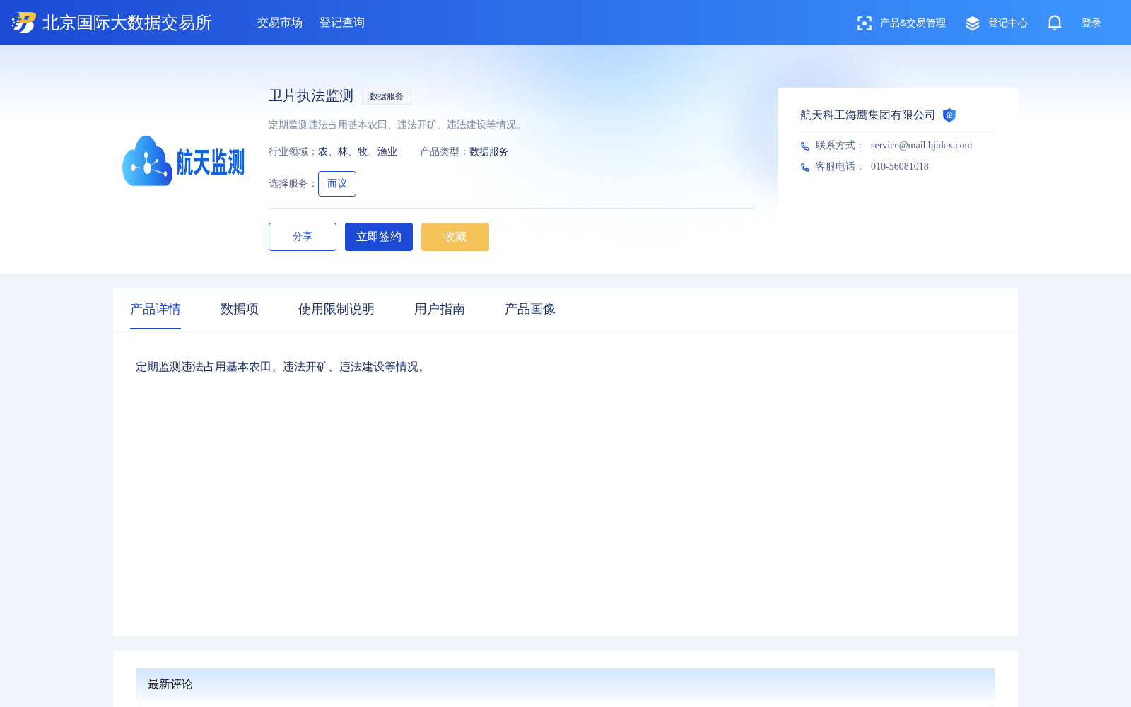The image size is (1131, 707).
Task: Click the product title 卫片执法监测
Action: pyautogui.click(x=311, y=96)
